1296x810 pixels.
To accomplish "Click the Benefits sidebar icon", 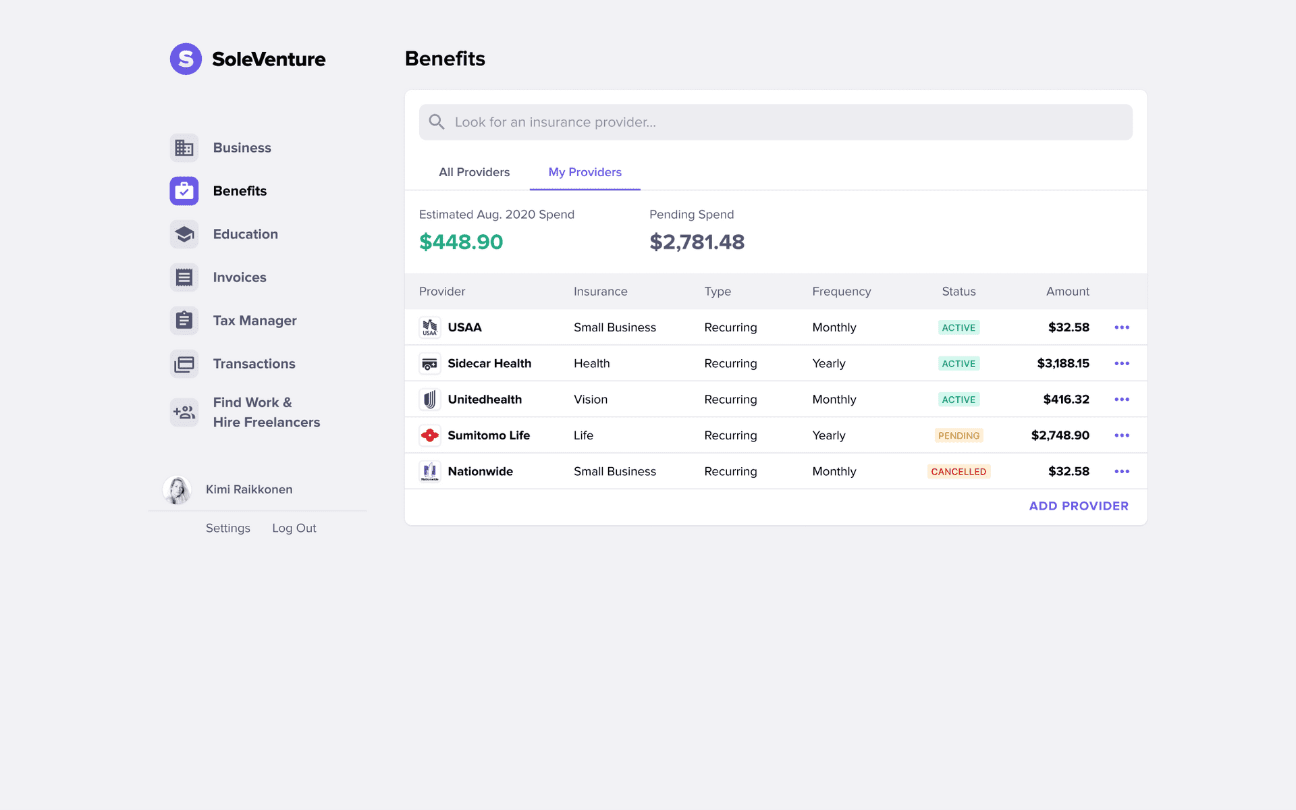I will click(184, 190).
